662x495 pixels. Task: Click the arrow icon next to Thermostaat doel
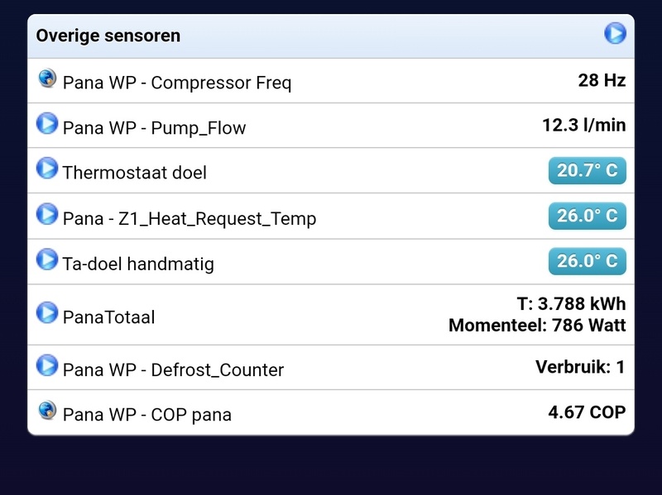(x=47, y=169)
